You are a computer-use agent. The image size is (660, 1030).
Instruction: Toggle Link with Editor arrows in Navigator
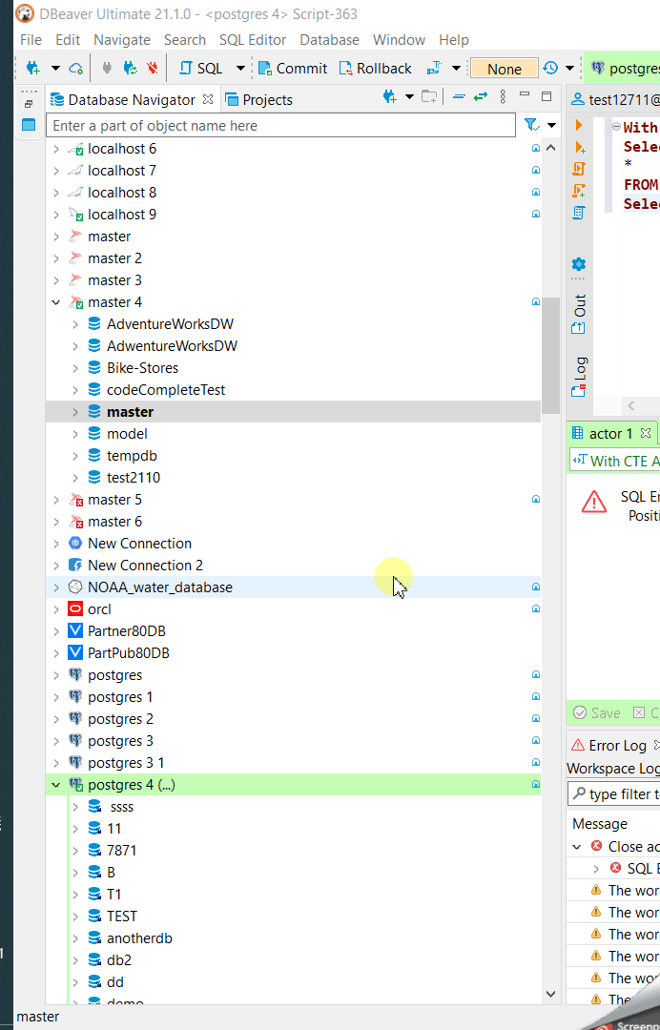pos(481,97)
